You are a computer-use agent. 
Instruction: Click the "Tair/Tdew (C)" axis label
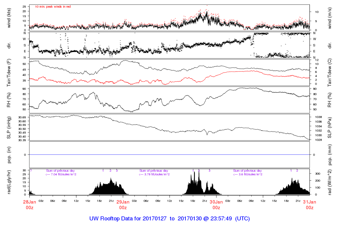[329, 73]
